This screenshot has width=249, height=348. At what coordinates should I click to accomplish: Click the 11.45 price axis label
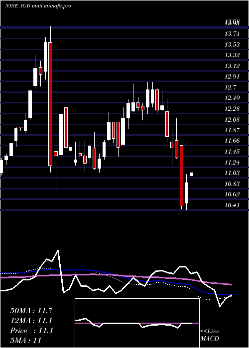coord(233,152)
